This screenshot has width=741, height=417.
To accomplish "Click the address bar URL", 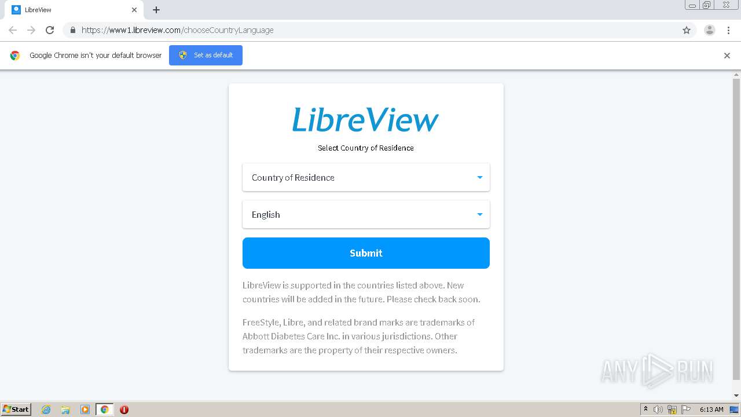I will click(x=177, y=30).
